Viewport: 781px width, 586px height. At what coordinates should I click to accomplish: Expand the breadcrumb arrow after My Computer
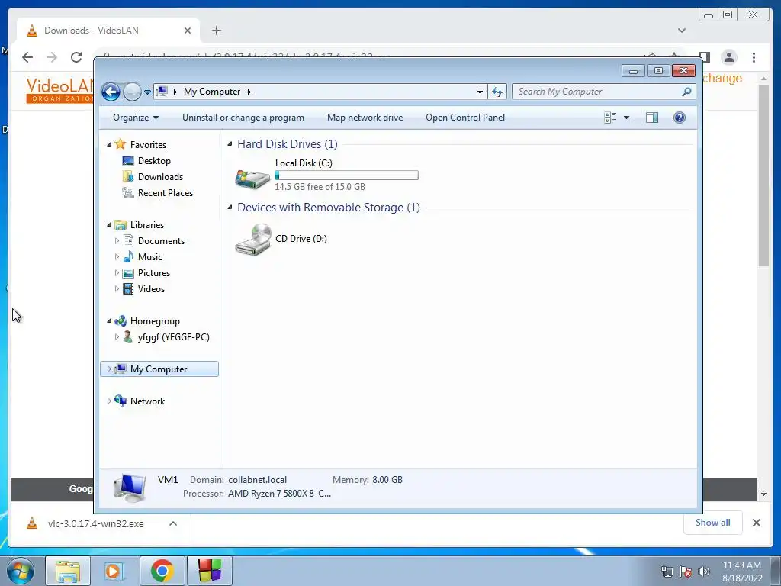click(x=249, y=92)
